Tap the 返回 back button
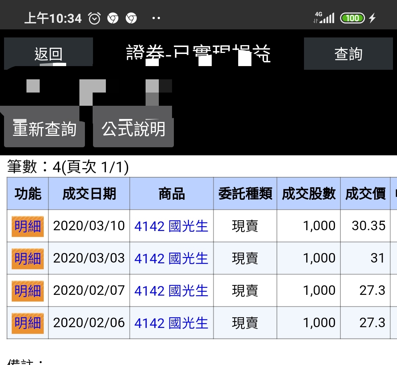The image size is (397, 365). pos(48,54)
